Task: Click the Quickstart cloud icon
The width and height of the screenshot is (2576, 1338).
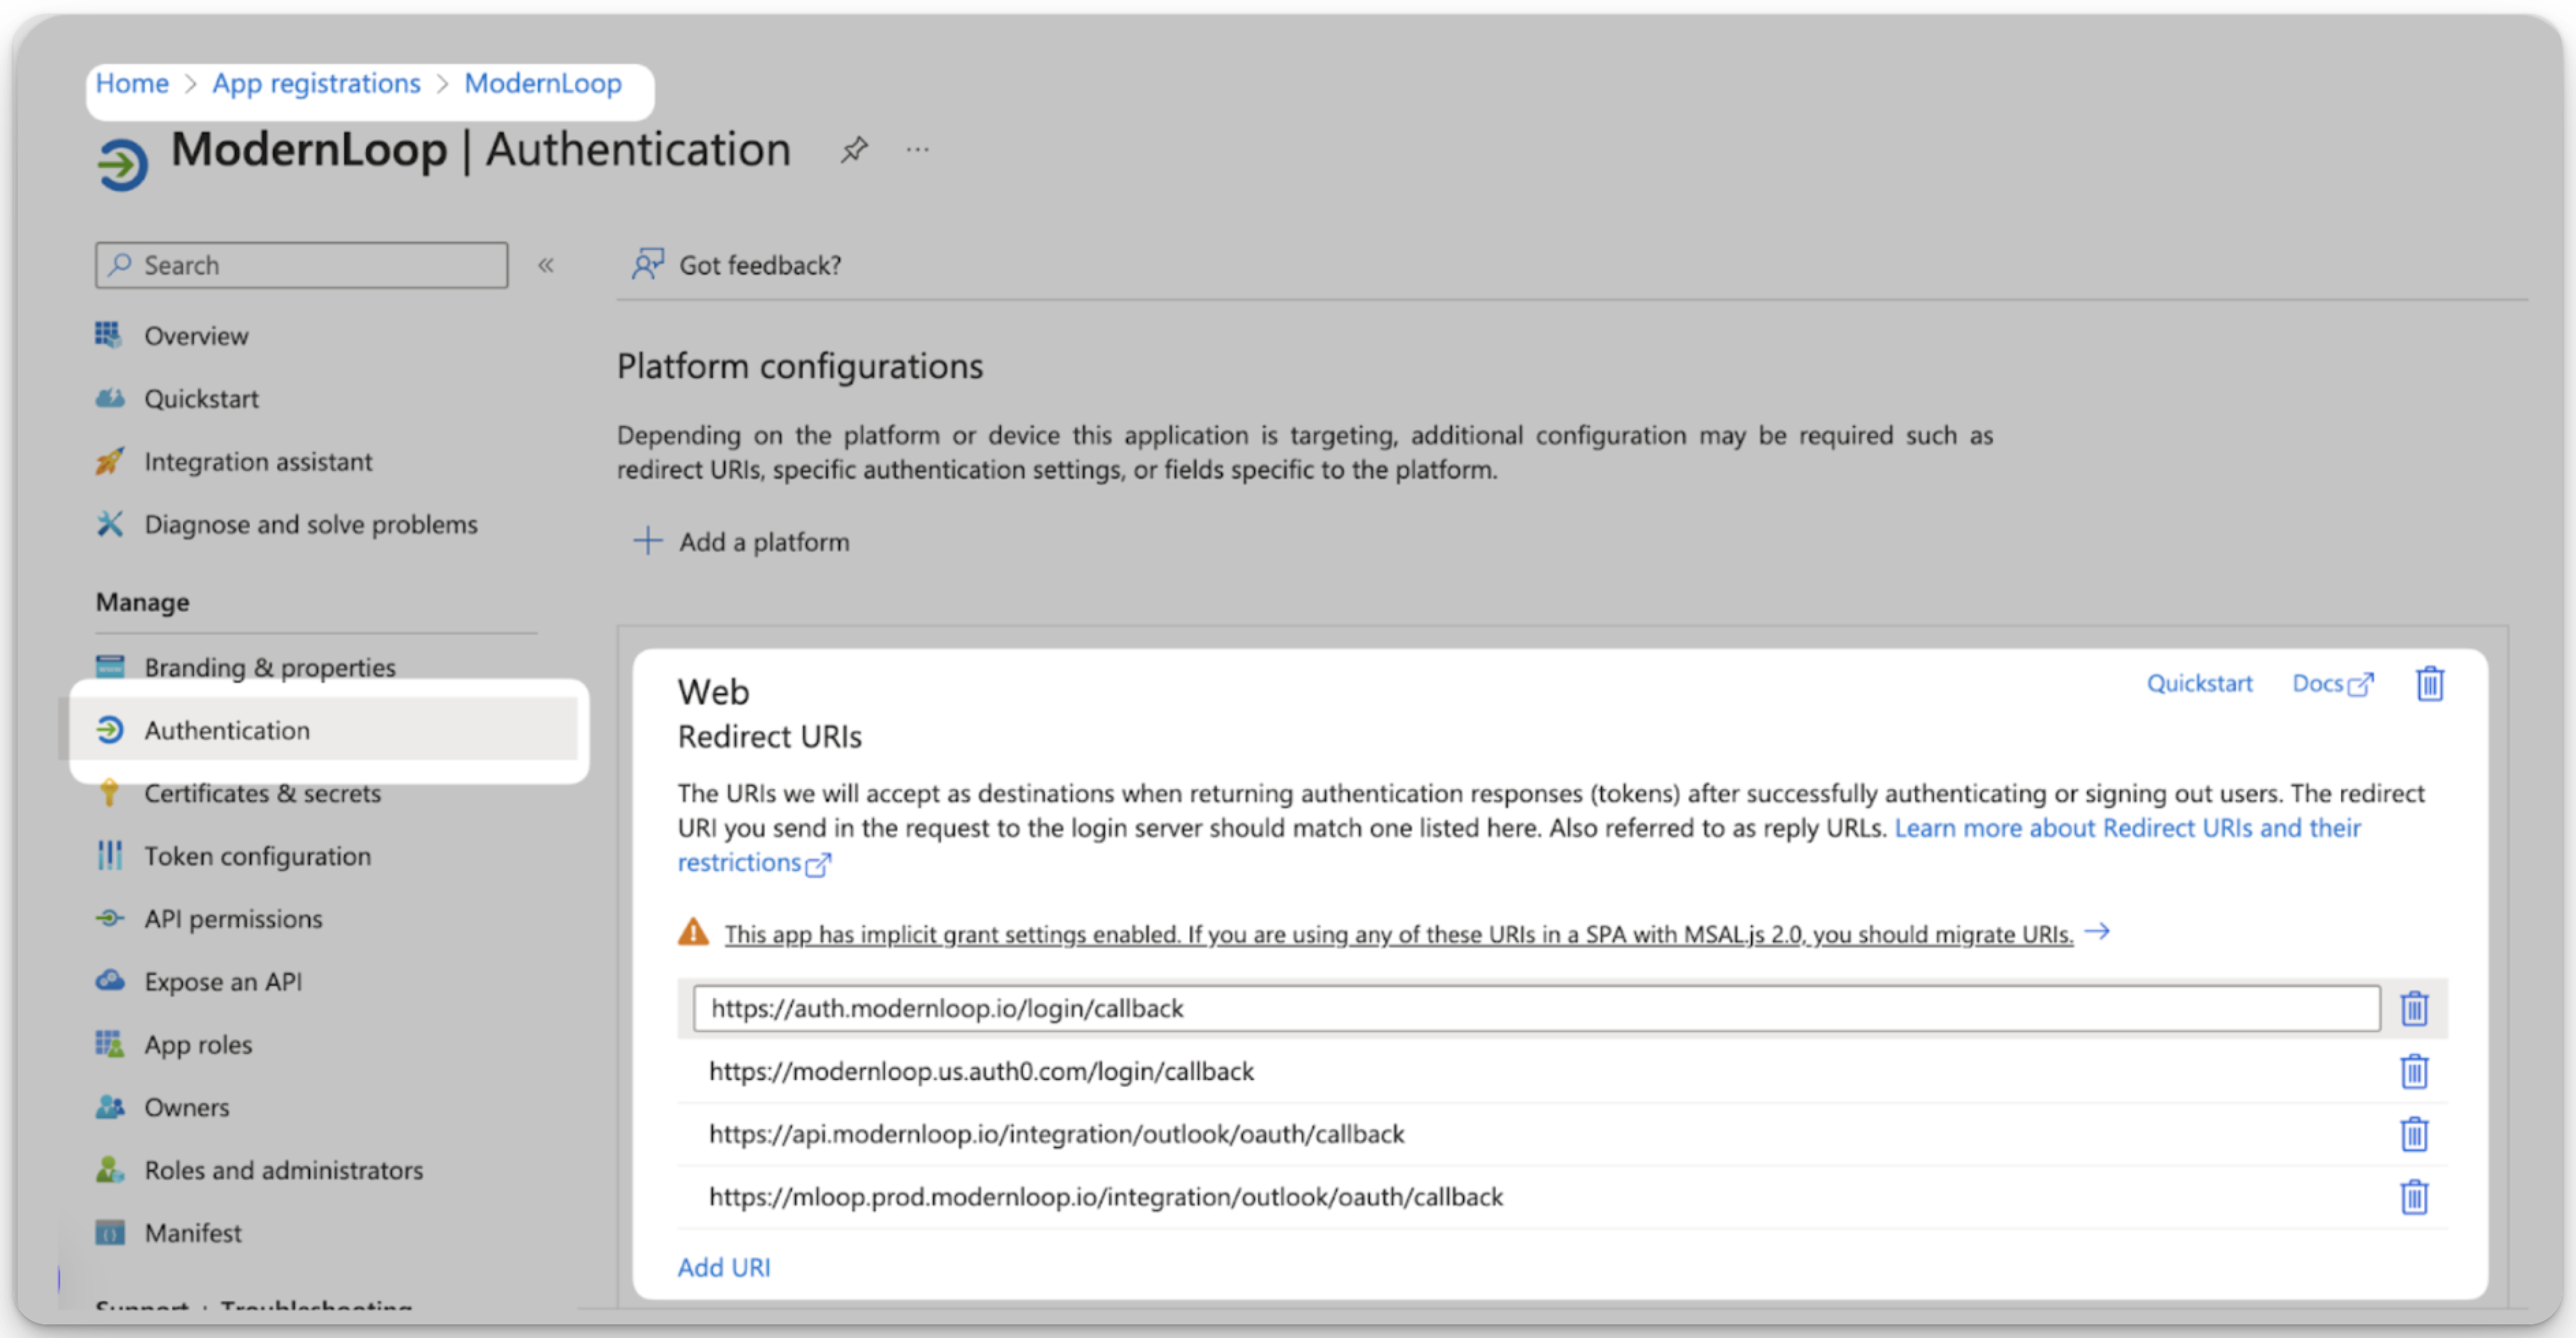Action: tap(109, 398)
